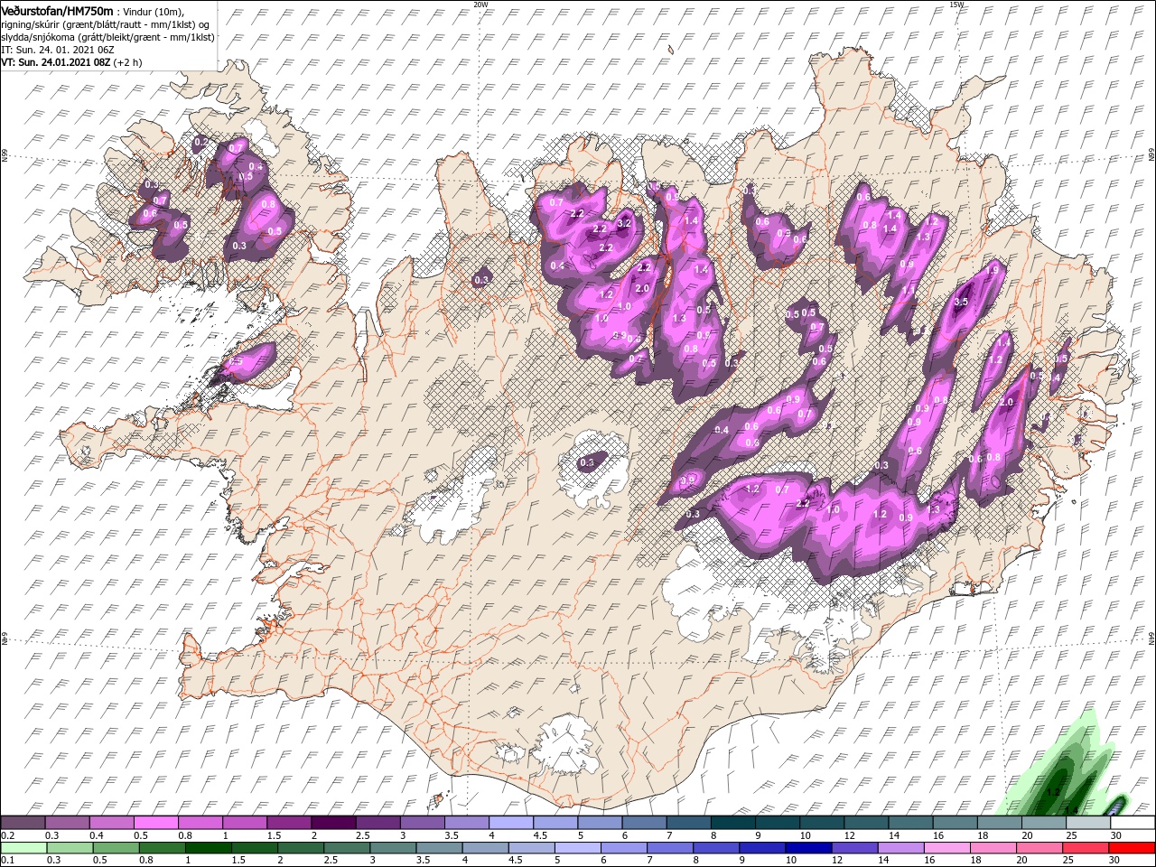This screenshot has height=867, width=1156.
Task: Select lower-scale bright red swatch above 30
Action: 1133,848
